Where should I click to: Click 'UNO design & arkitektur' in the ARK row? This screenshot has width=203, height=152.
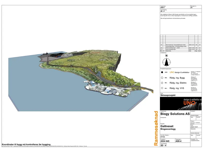coord(179,72)
